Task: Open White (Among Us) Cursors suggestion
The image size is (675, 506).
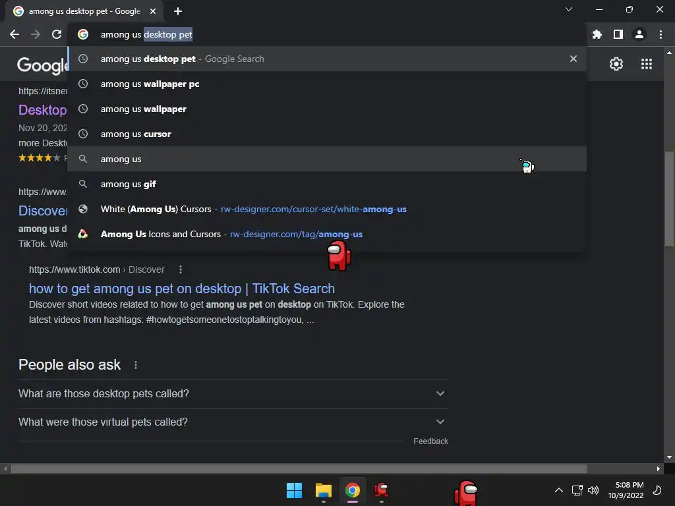Action: click(327, 209)
